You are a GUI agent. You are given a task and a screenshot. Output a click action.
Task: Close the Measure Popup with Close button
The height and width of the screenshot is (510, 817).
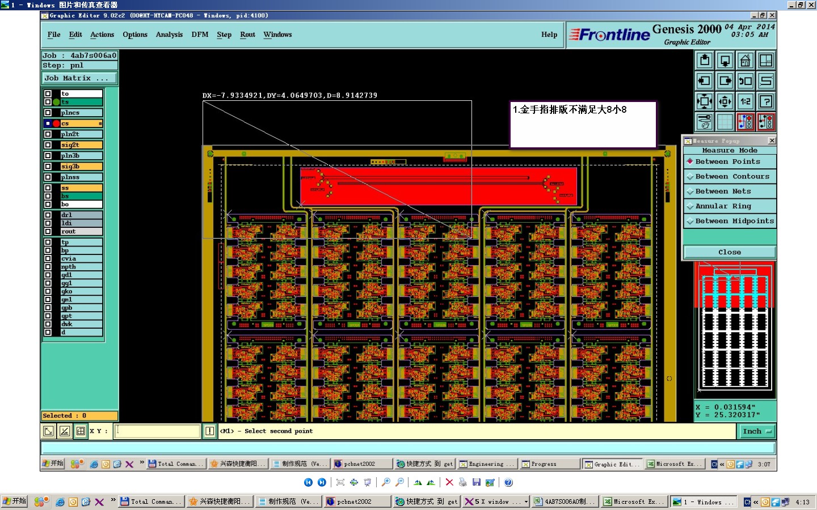pyautogui.click(x=730, y=252)
